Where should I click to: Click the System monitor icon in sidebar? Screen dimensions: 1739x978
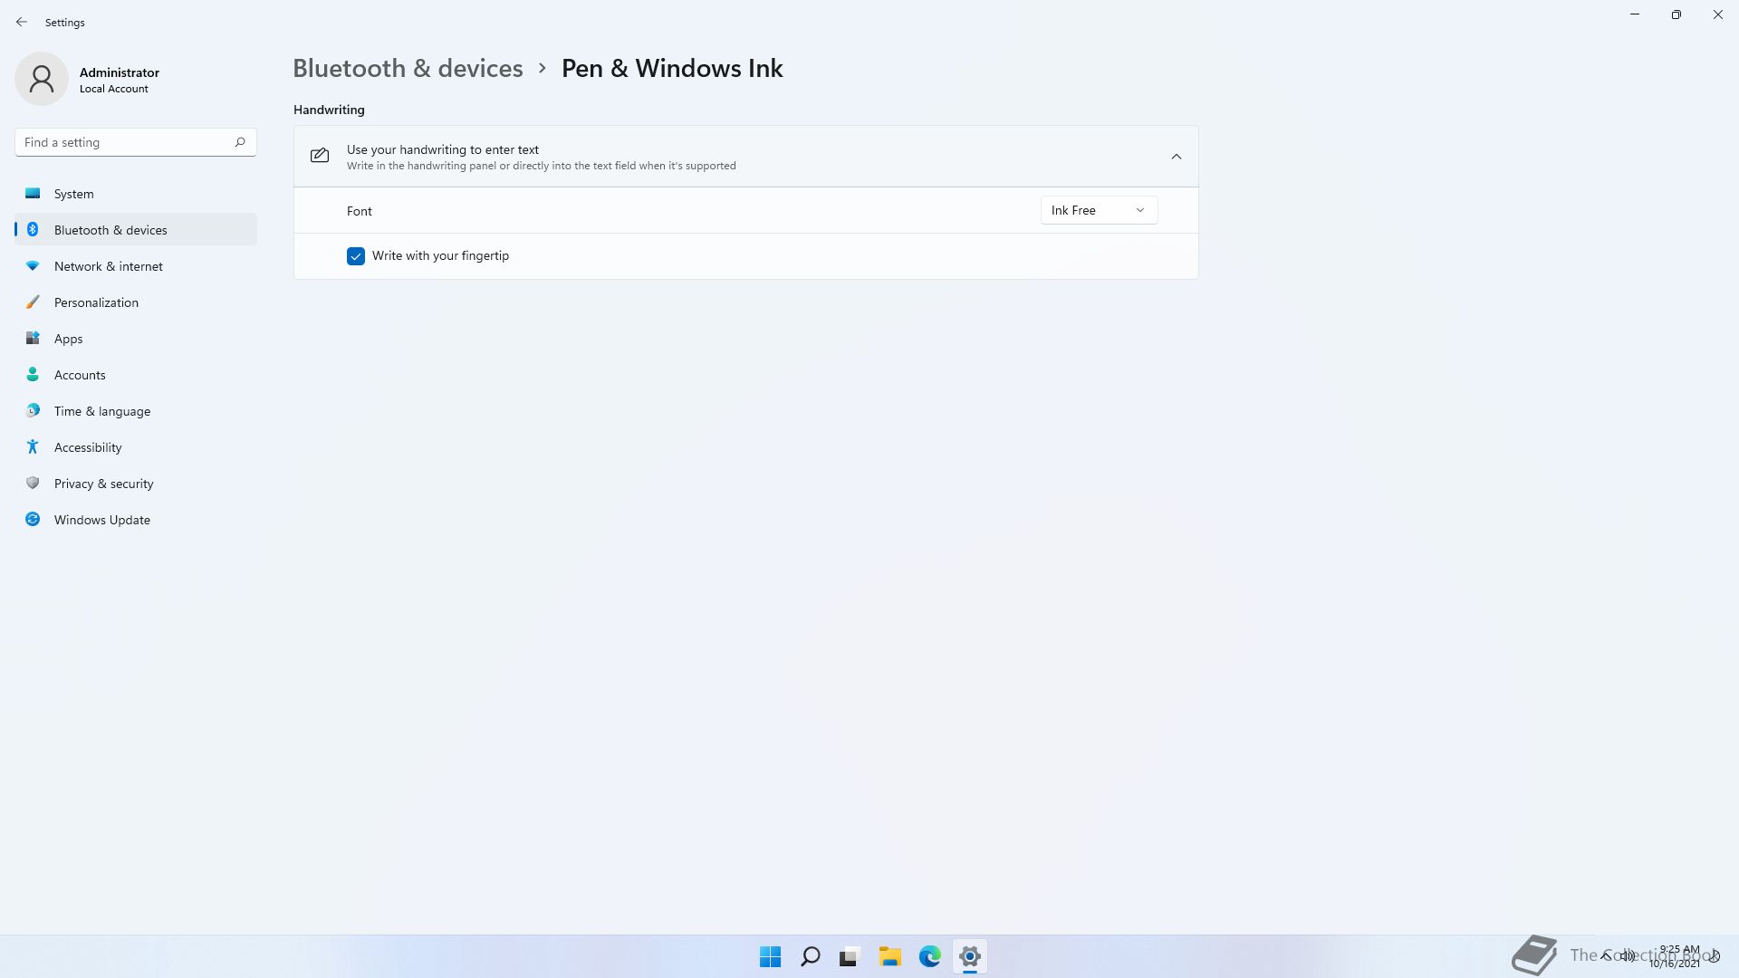click(x=33, y=194)
